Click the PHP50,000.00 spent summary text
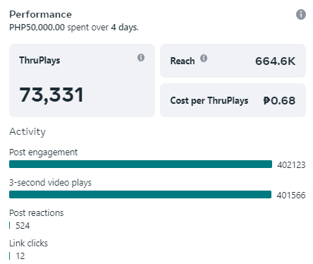Viewport: 313px width, 264px height. (74, 28)
